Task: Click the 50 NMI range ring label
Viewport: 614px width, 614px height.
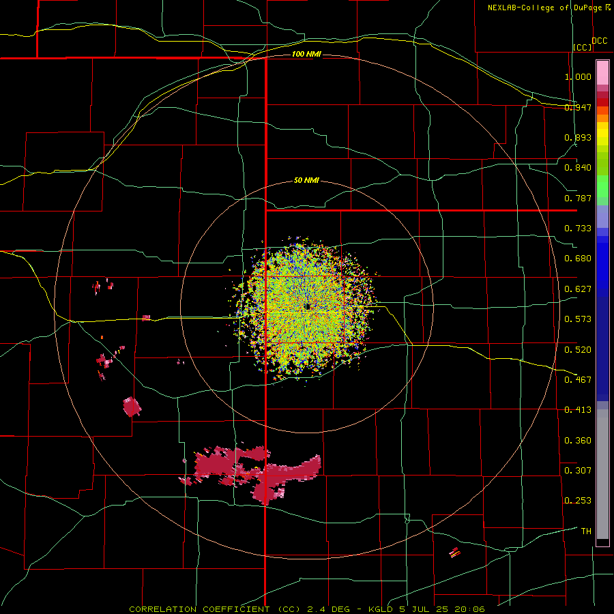Action: pos(306,180)
